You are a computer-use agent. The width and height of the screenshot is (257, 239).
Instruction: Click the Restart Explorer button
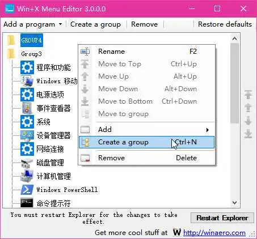222,218
